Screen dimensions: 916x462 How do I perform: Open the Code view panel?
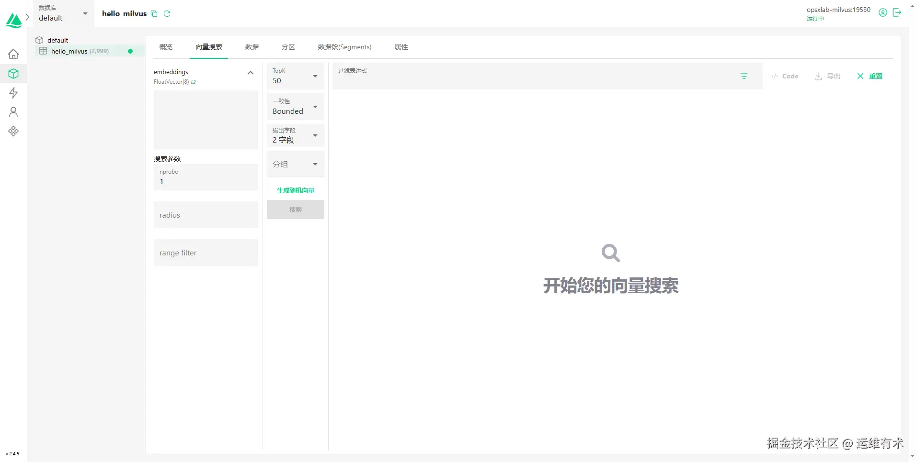click(785, 76)
